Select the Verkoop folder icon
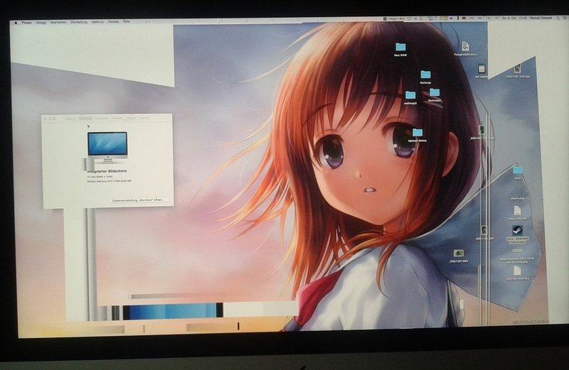 (425, 75)
